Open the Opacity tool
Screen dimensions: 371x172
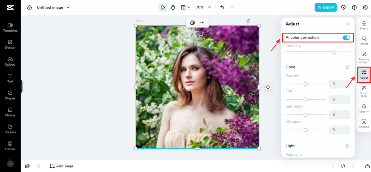tap(364, 108)
